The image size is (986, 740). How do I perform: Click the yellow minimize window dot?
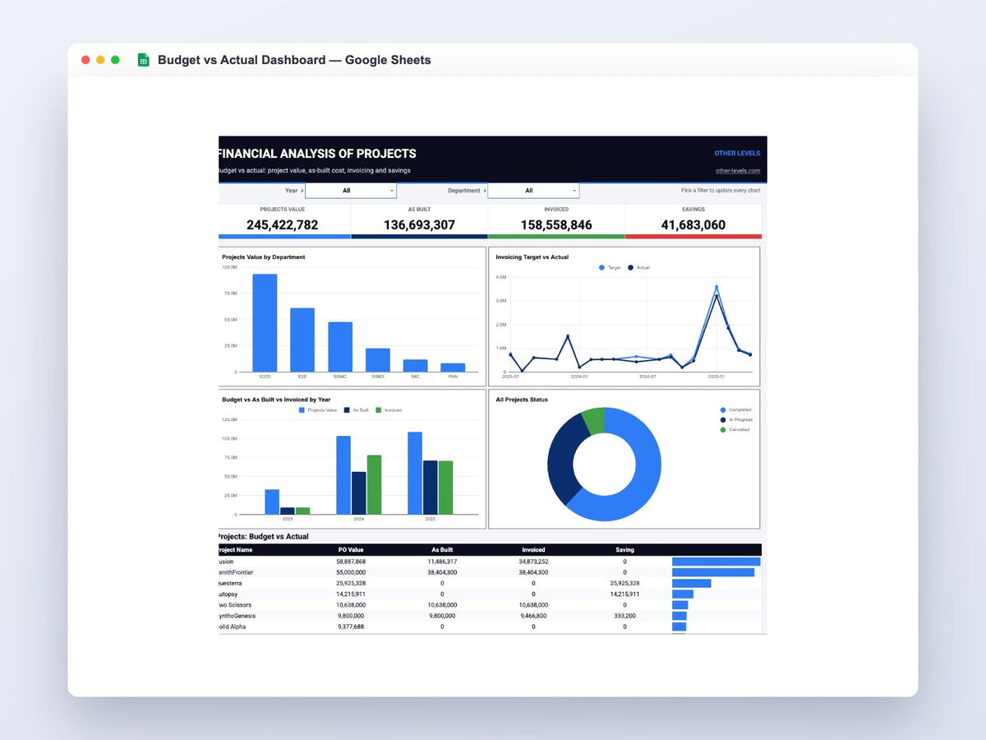(x=100, y=60)
